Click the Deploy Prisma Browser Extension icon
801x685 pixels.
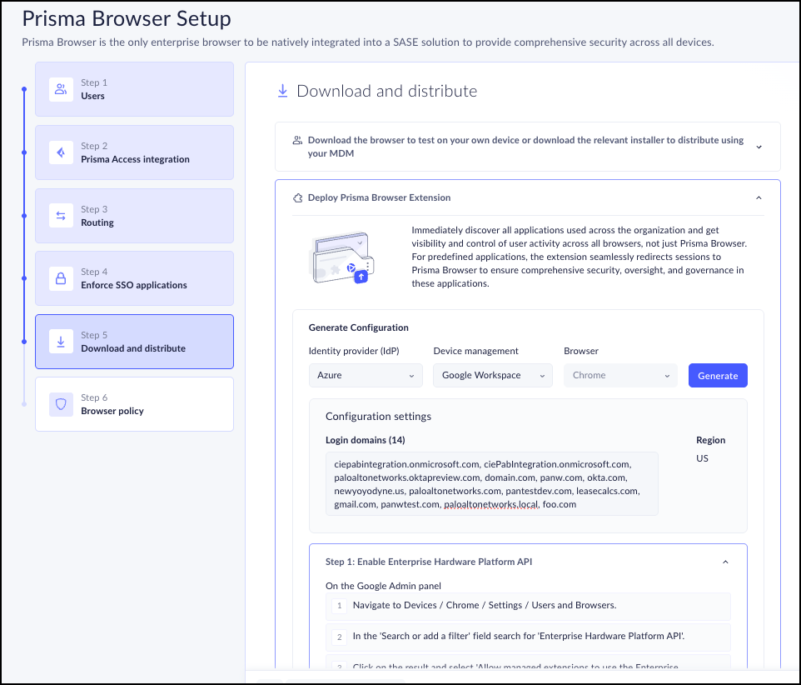pyautogui.click(x=297, y=198)
